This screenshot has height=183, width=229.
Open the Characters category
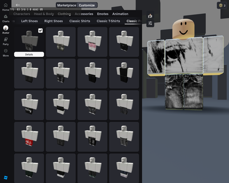pyautogui.click(x=22, y=14)
